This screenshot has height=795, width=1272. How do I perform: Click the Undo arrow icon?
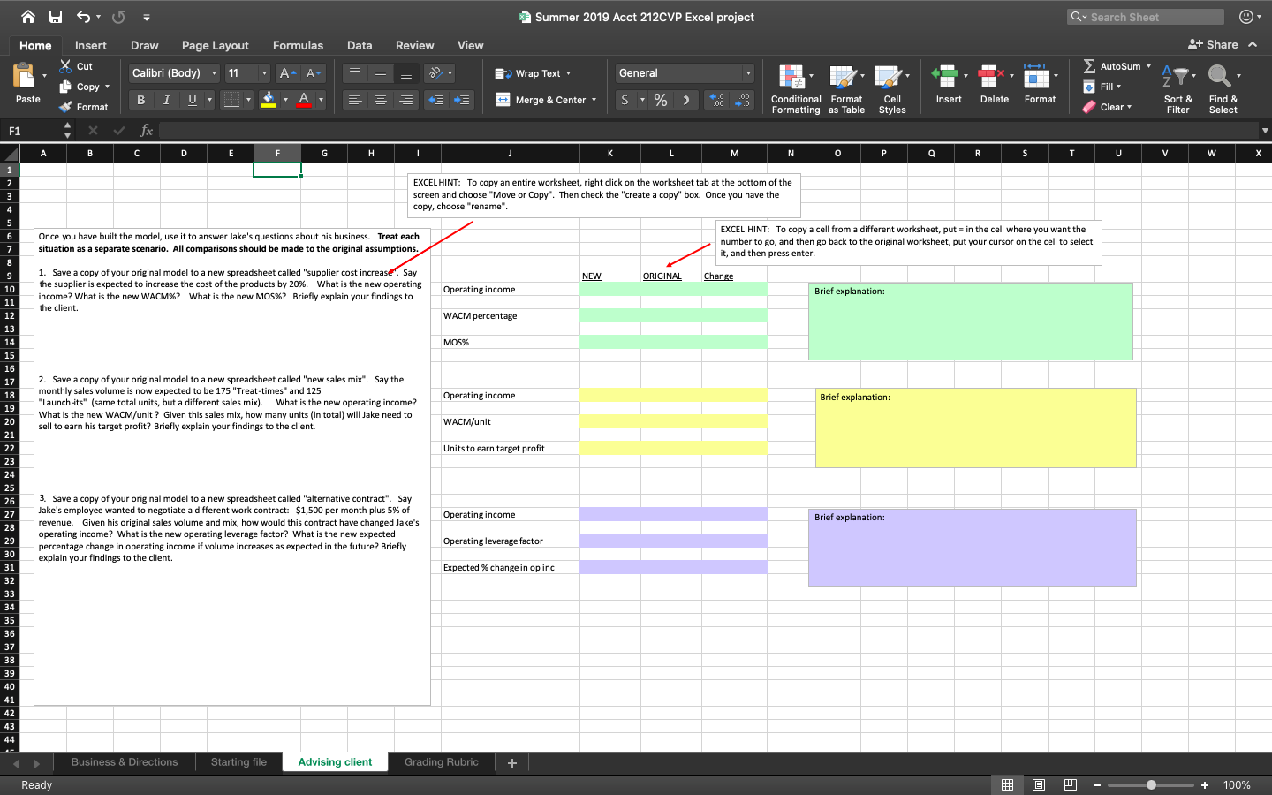[x=83, y=17]
